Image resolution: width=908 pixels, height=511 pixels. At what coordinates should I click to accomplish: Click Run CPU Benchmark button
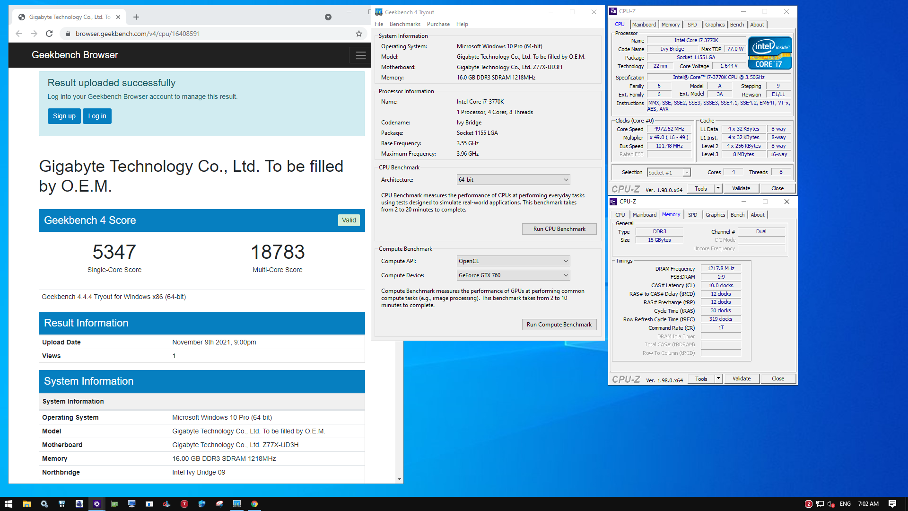point(559,229)
